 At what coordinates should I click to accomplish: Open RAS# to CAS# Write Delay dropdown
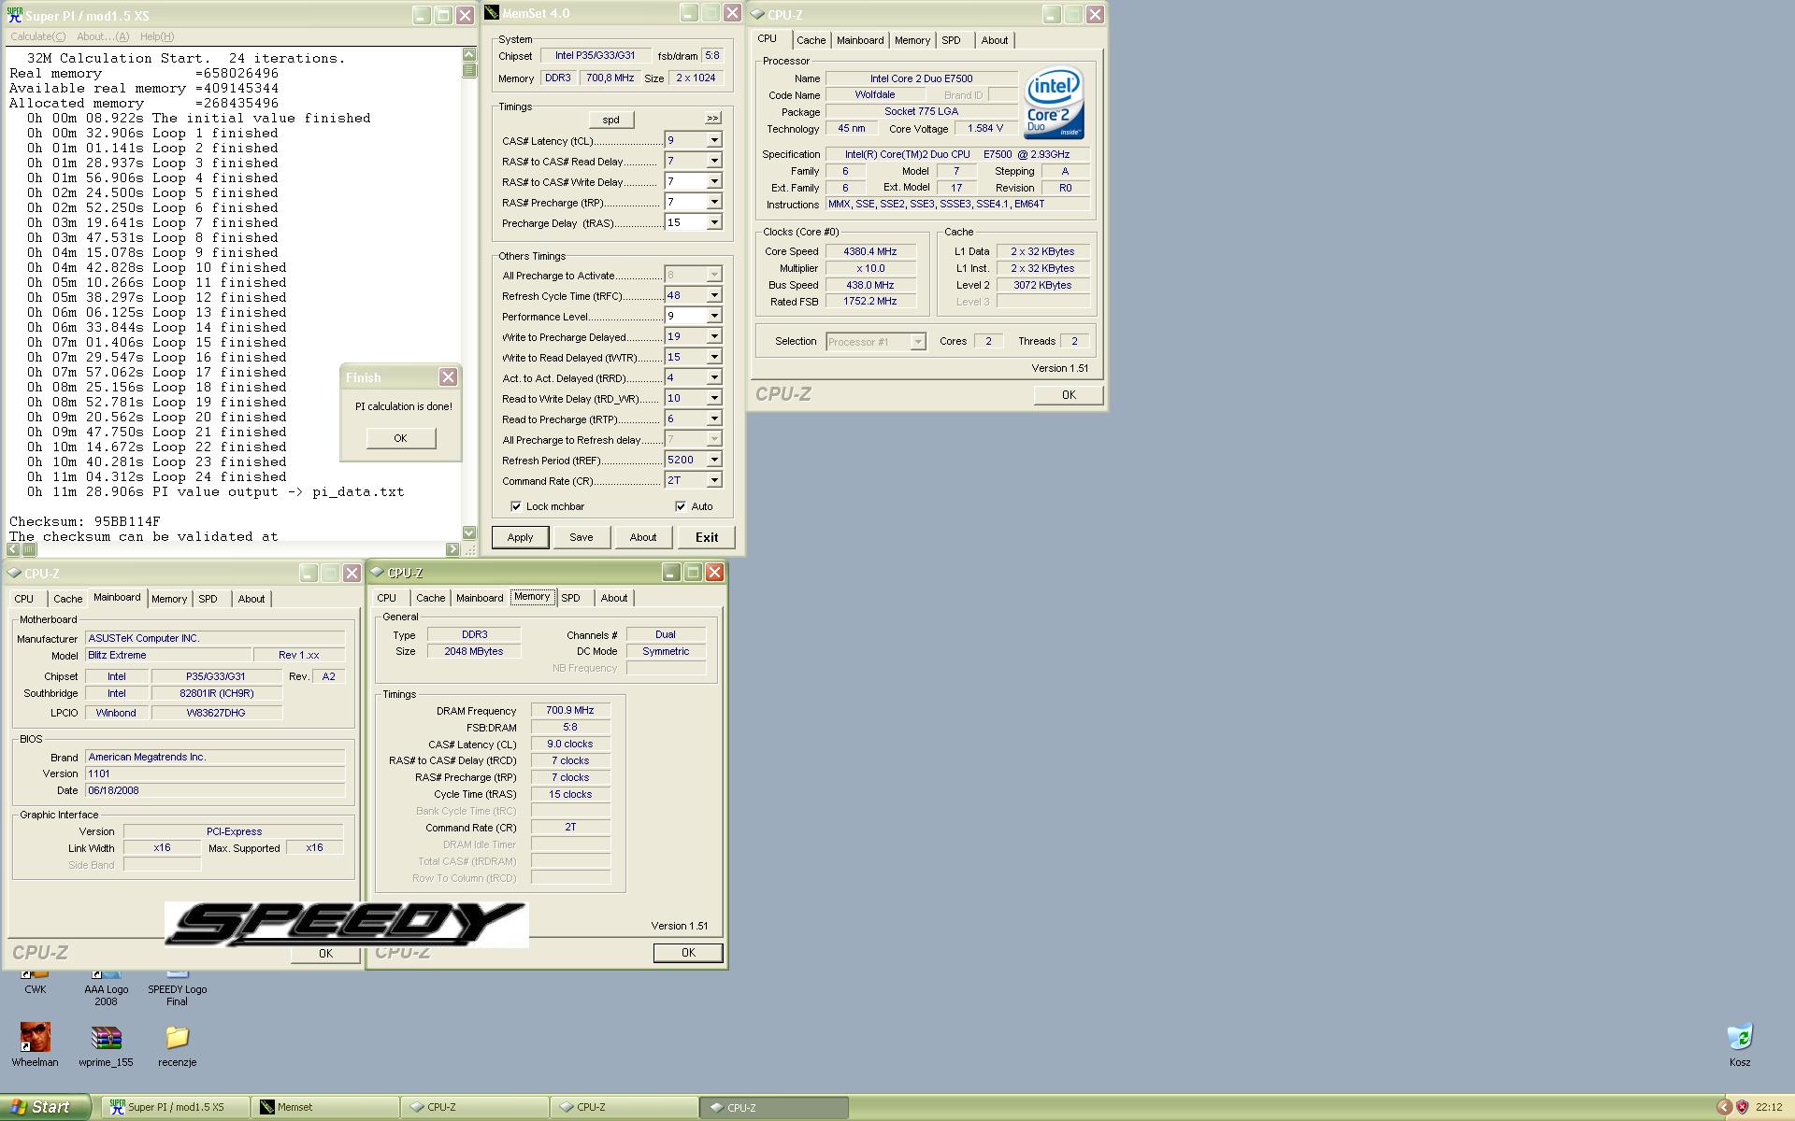(x=714, y=181)
